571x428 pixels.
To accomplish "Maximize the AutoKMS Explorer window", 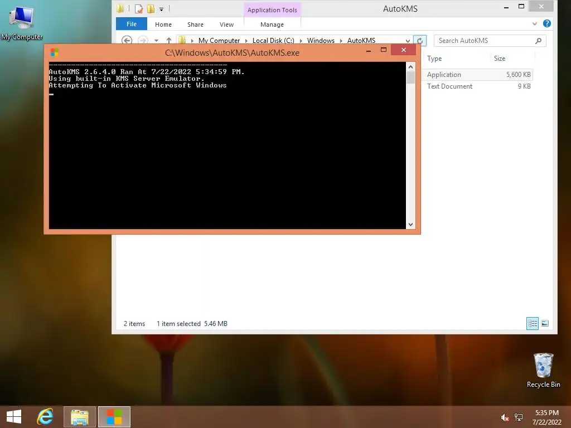I will [x=521, y=7].
